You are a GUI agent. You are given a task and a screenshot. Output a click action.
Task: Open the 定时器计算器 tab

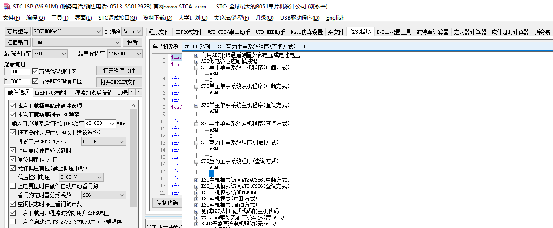(x=470, y=32)
